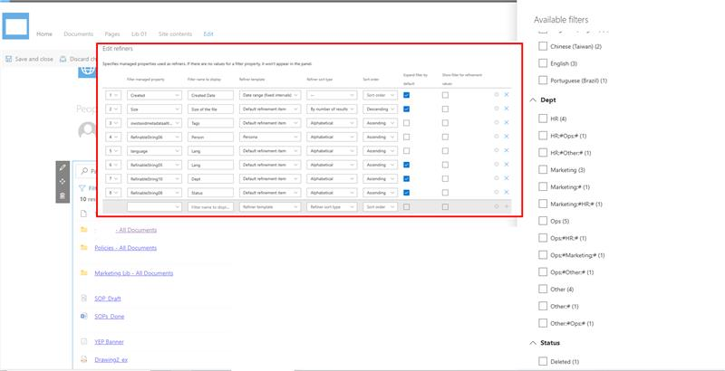
Task: Open the SOPs_Done result link
Action: (110, 316)
